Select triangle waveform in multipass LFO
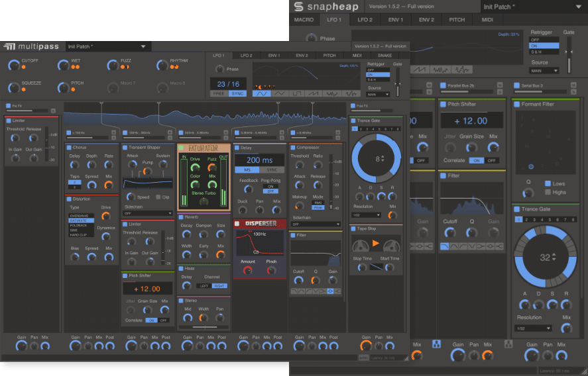This screenshot has height=376, width=588. (279, 93)
